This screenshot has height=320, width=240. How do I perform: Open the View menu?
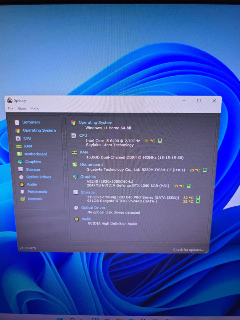tap(22, 109)
